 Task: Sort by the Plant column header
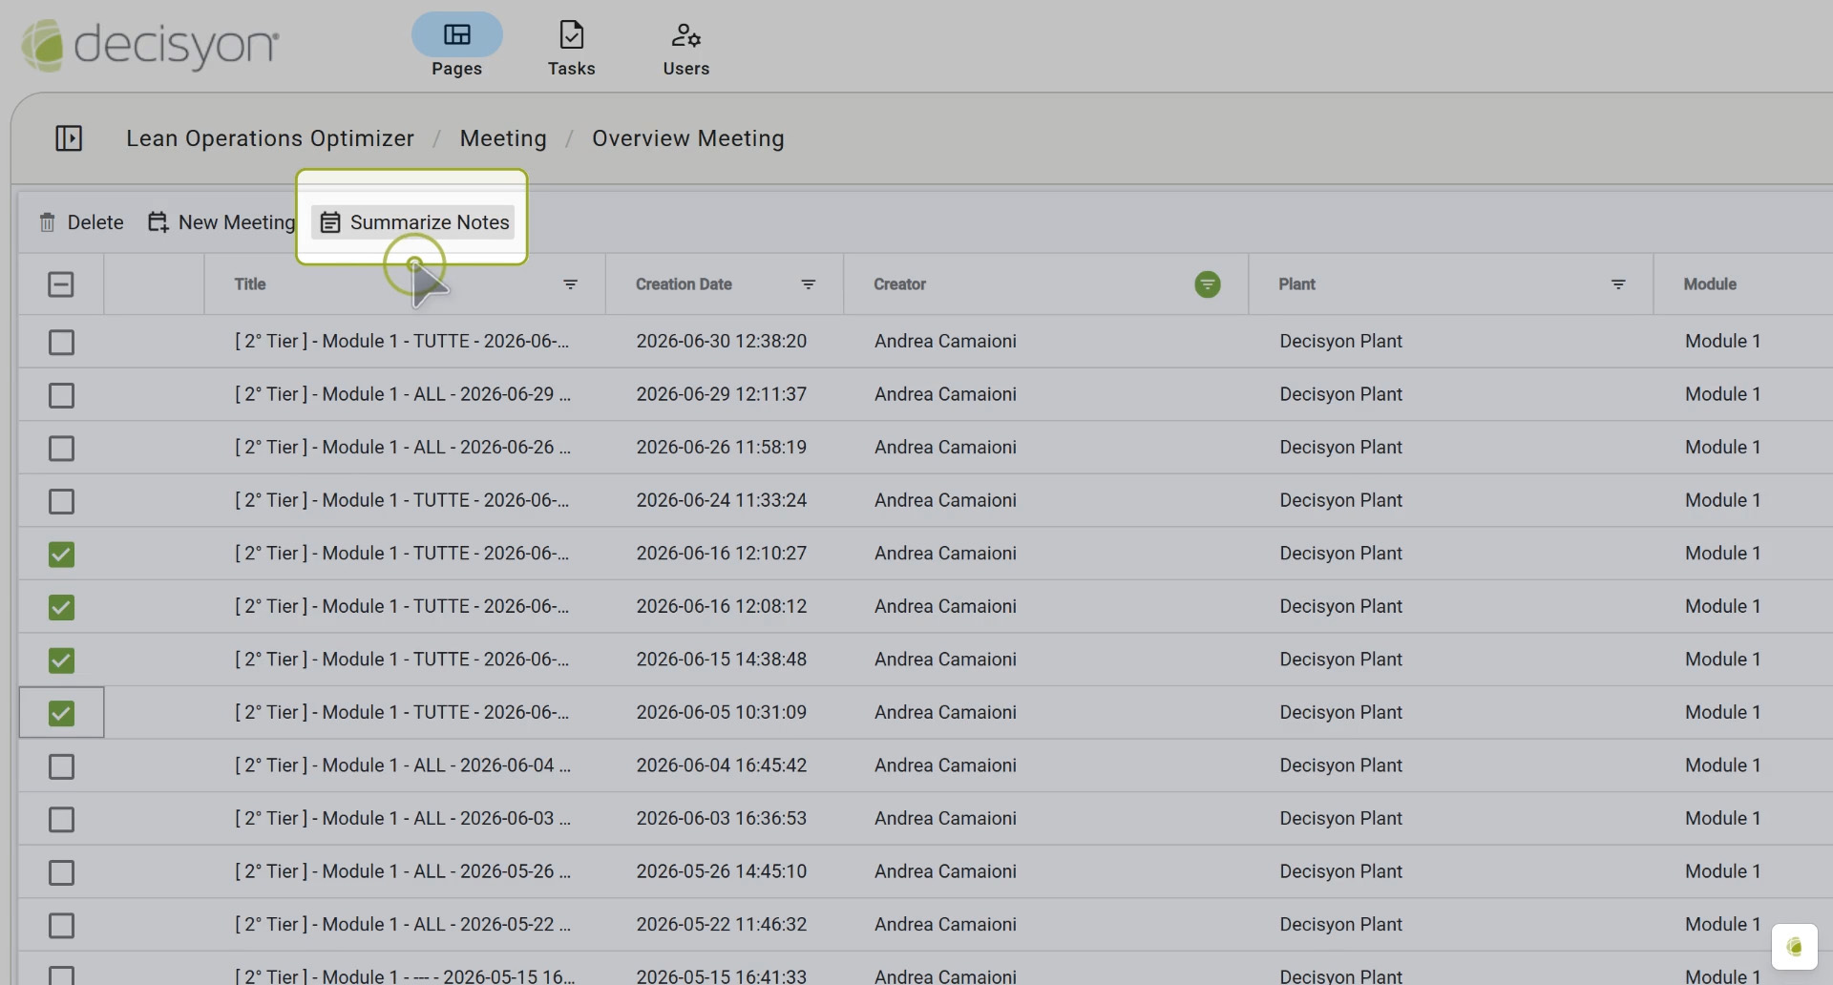tap(1296, 284)
